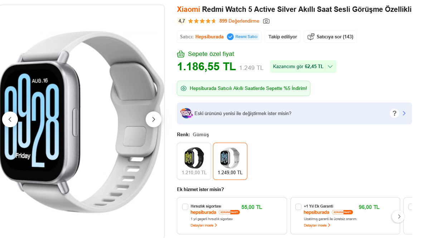Click the blue verified seller badge icon
The height and width of the screenshot is (238, 422).
[x=230, y=37]
